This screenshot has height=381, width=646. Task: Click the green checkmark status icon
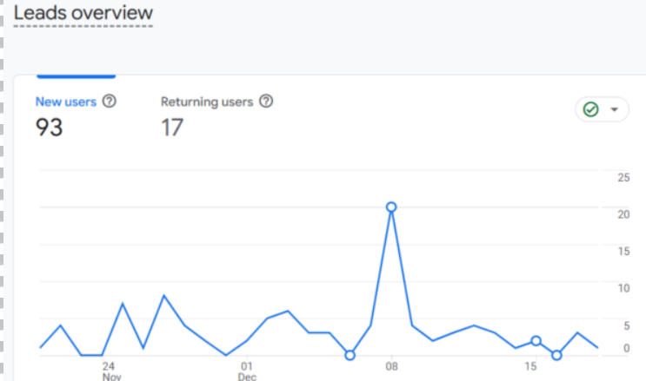tap(591, 109)
